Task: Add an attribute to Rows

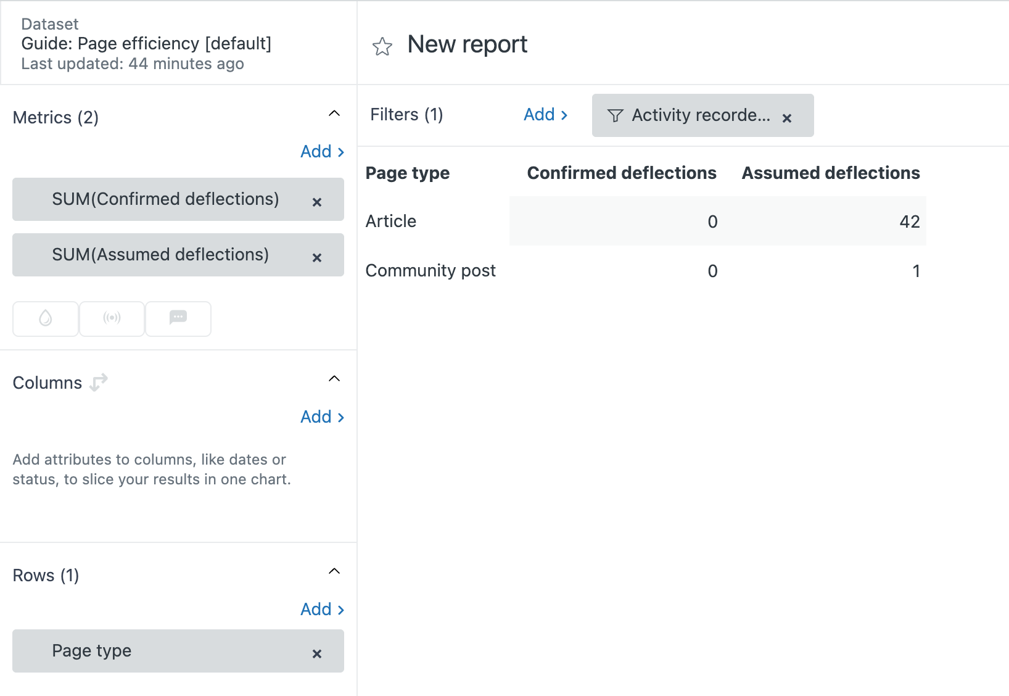Action: pyautogui.click(x=322, y=610)
